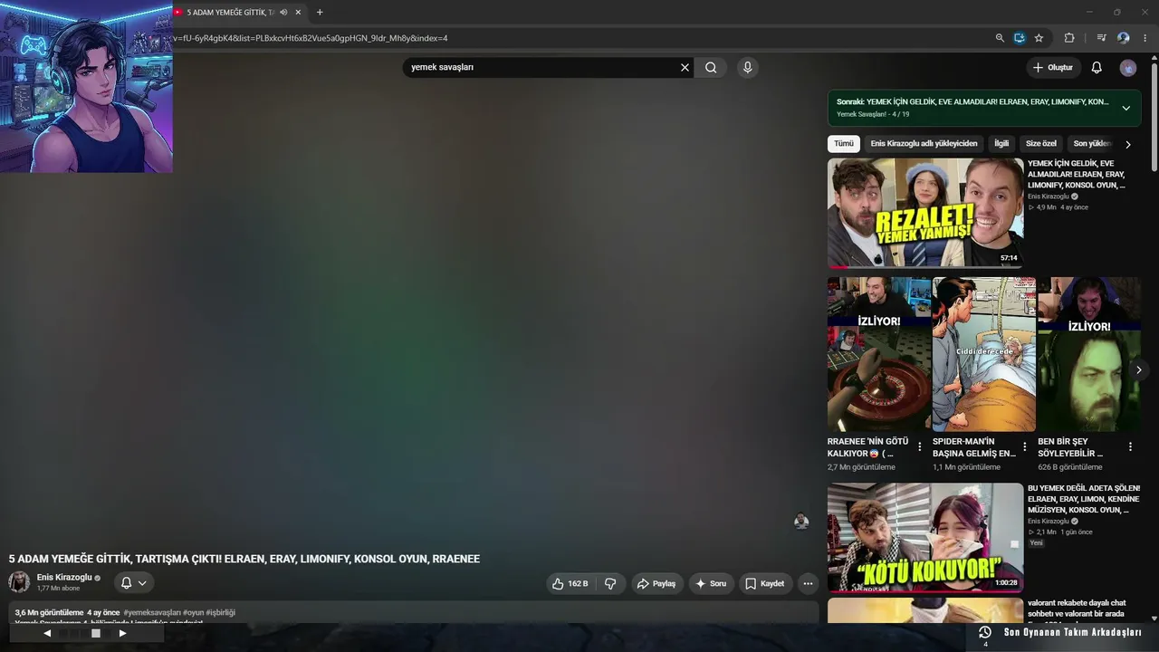Click the #oyun hashtag
The height and width of the screenshot is (652, 1159).
(193, 613)
